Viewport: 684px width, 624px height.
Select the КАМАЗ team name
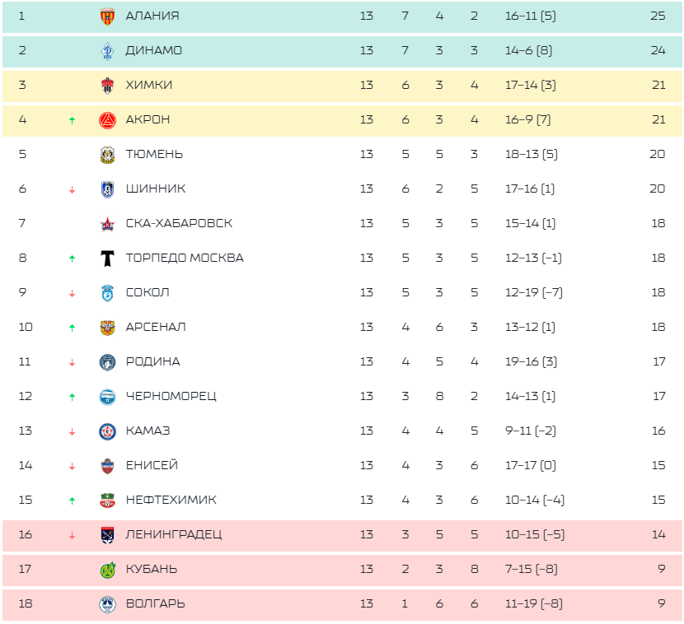148,431
